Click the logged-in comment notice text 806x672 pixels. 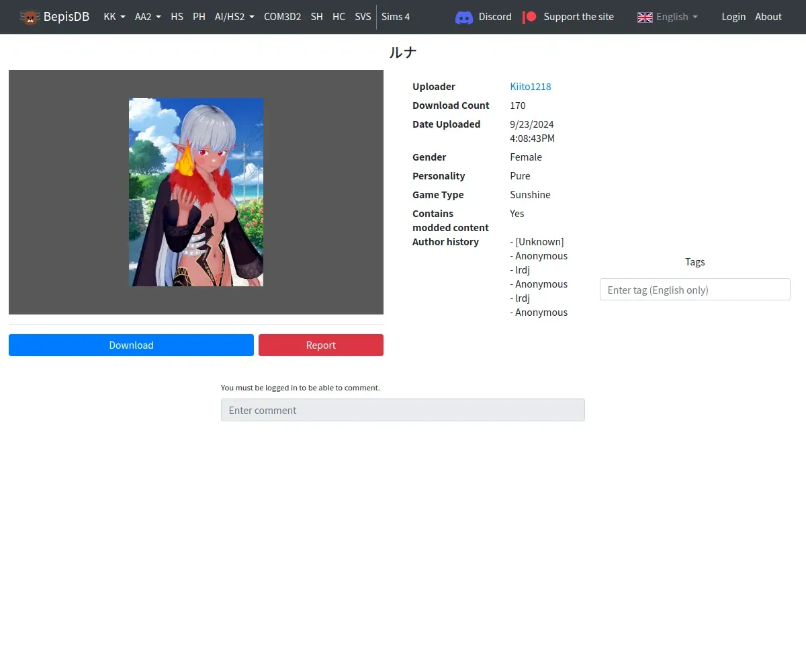pyautogui.click(x=300, y=388)
